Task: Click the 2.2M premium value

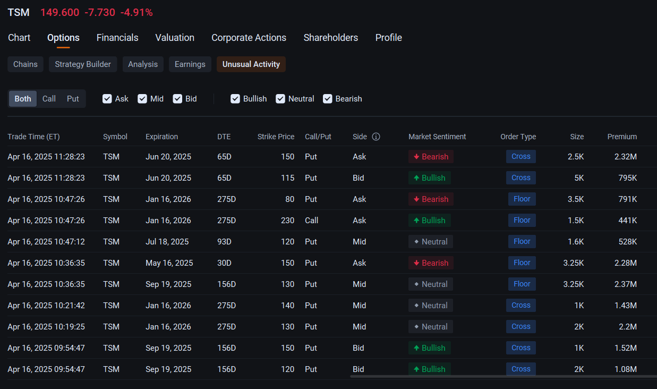Action: (627, 327)
